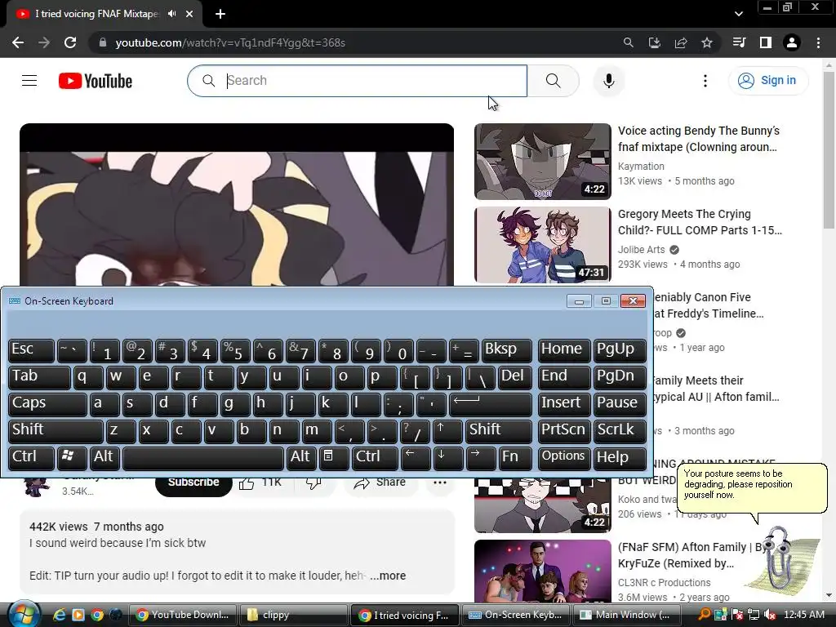Click the Esc key on On-Screen Keyboard

32,349
